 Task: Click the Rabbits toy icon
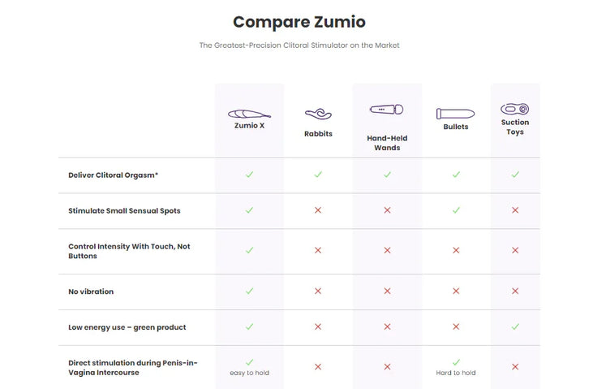pos(318,115)
